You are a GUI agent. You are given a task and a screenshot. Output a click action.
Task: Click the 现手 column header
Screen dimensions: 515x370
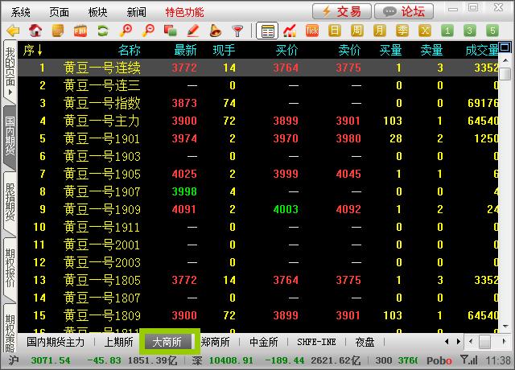click(224, 50)
